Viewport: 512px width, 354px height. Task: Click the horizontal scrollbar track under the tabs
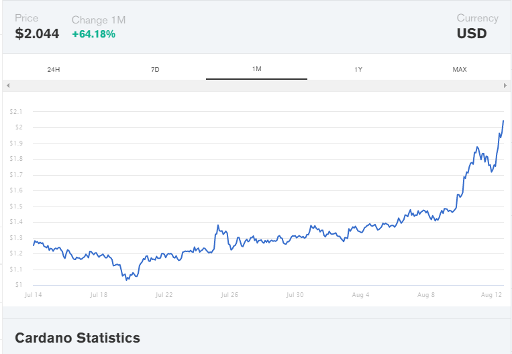click(x=256, y=86)
